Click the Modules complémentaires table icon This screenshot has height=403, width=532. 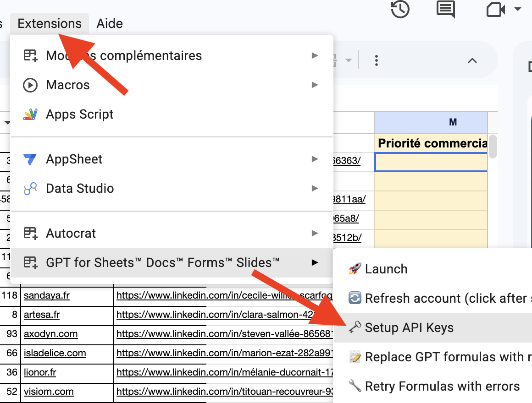pyautogui.click(x=31, y=55)
